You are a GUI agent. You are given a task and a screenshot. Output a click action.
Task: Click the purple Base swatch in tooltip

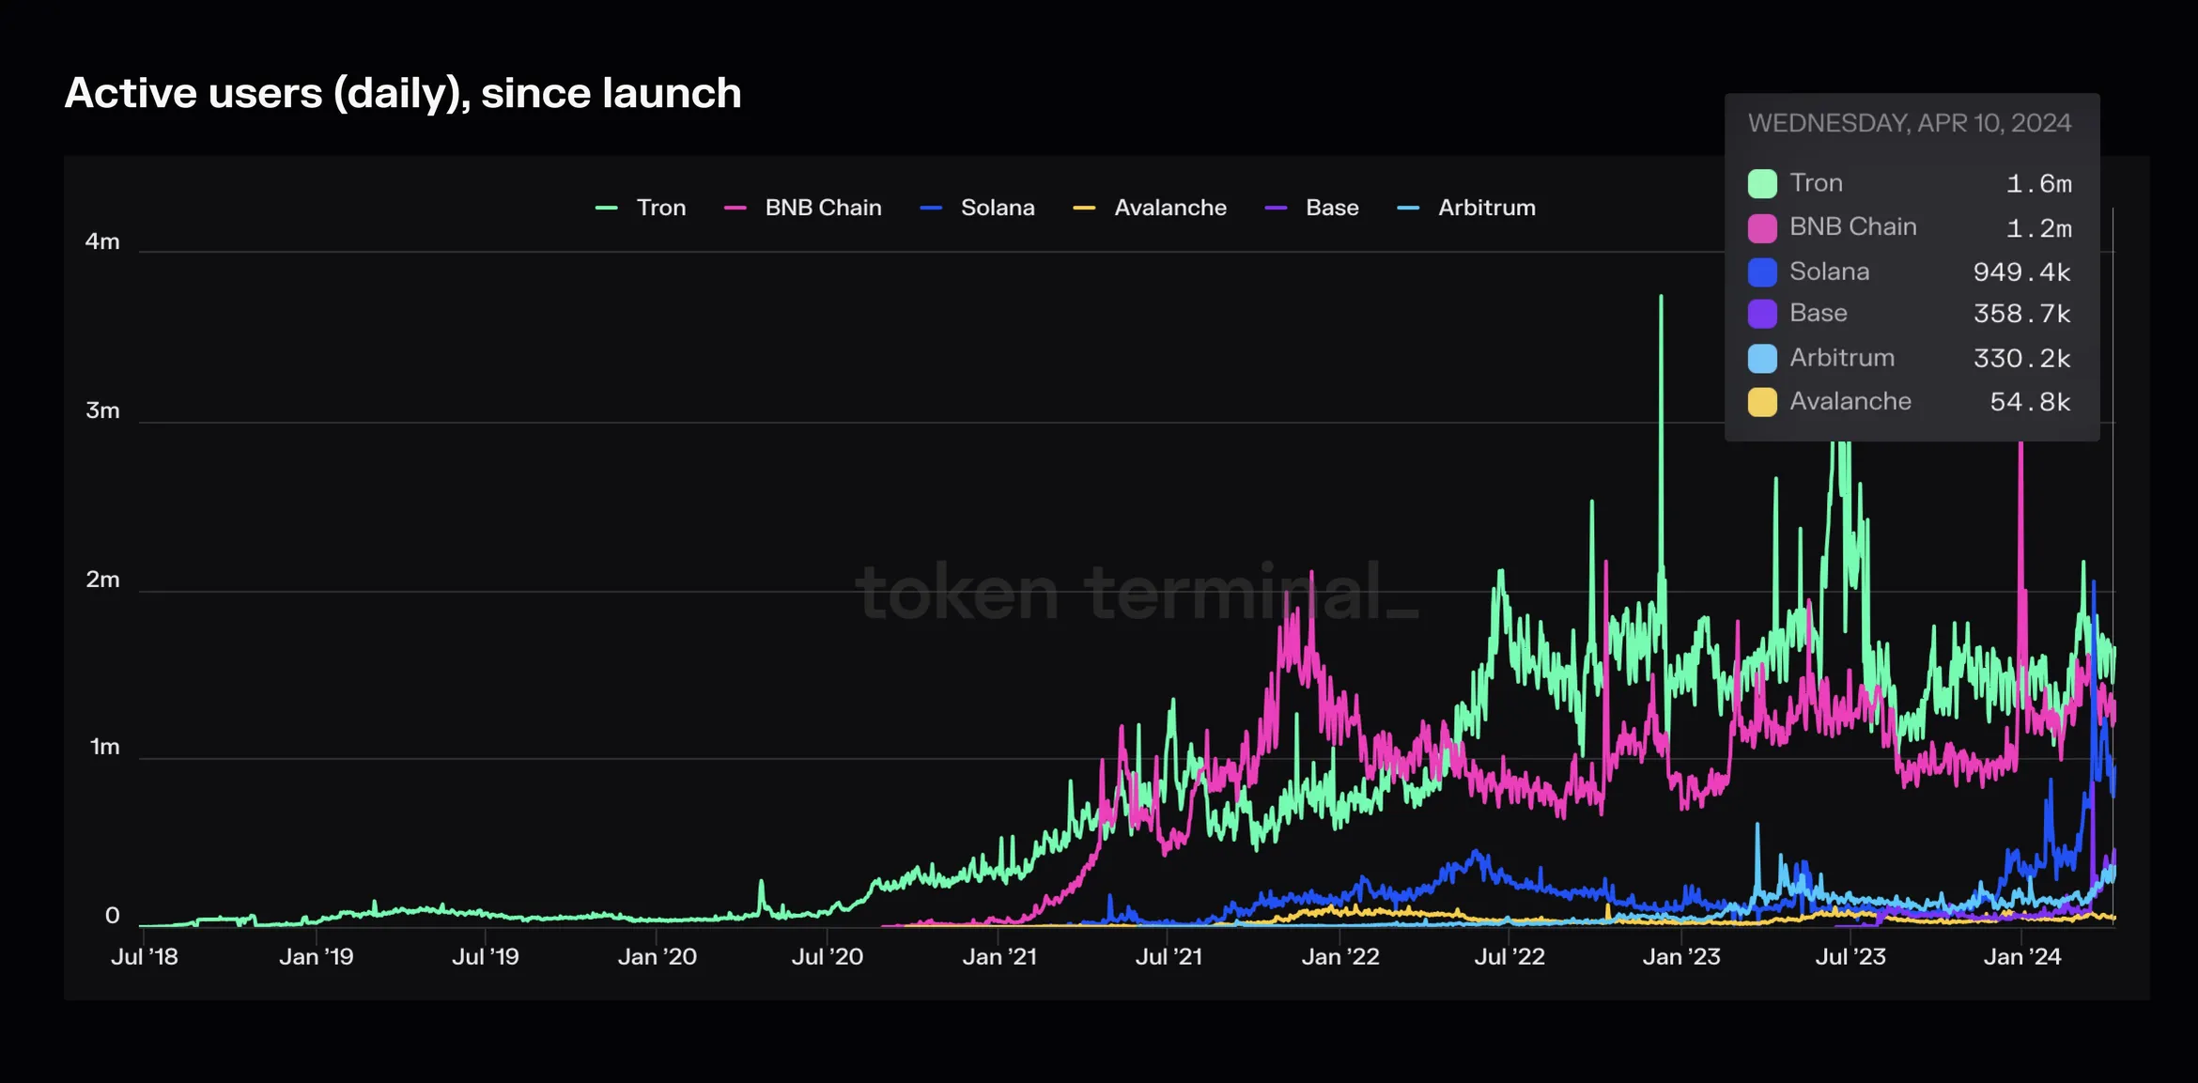click(x=1762, y=314)
